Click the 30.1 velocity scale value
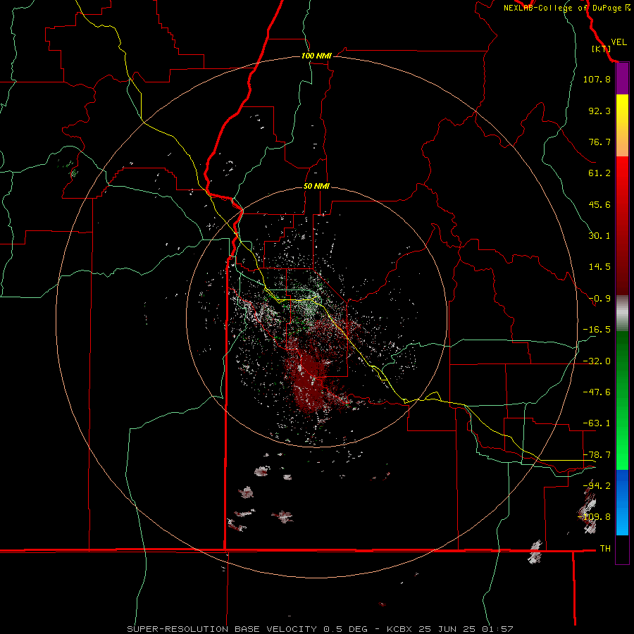Viewport: 634px width, 634px height. [x=599, y=236]
